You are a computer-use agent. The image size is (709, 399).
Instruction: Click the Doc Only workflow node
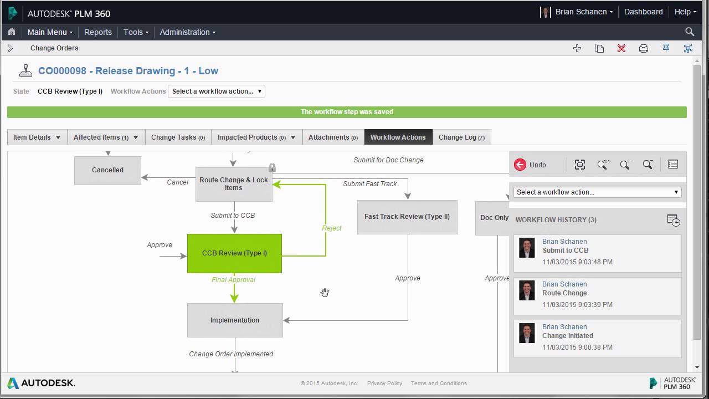492,218
